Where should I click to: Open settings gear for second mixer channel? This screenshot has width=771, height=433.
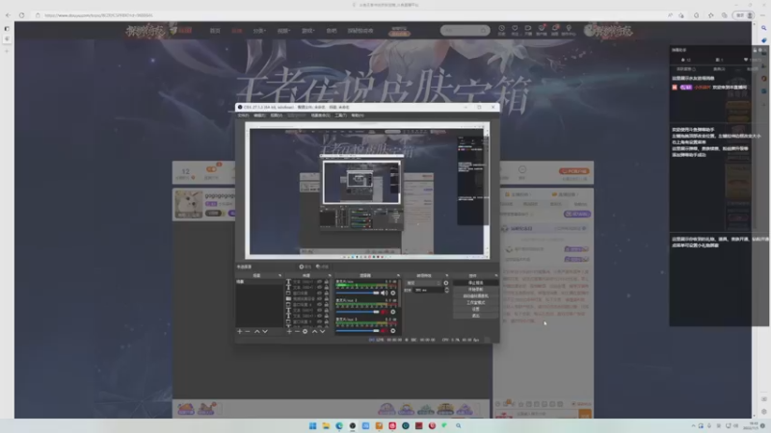click(393, 312)
